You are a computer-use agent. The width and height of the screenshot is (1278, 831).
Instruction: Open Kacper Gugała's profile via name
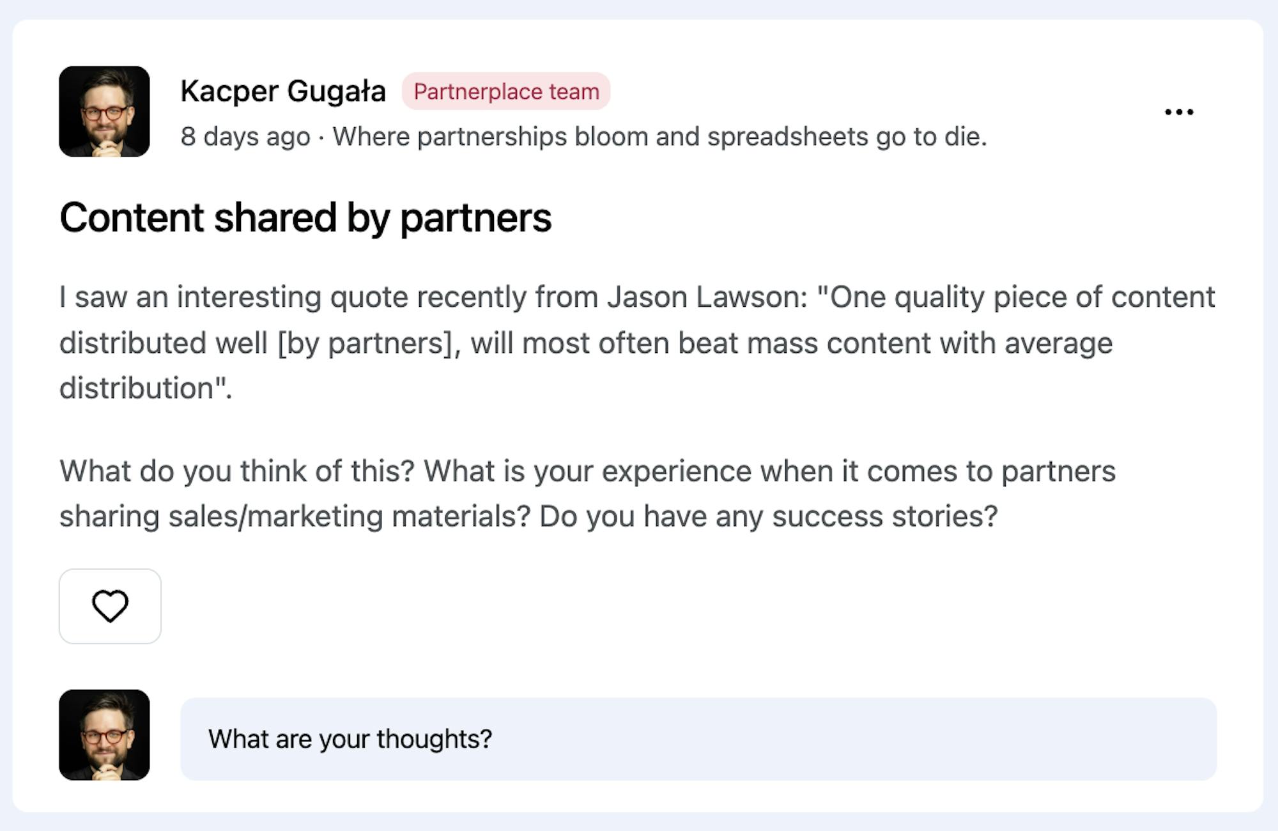283,91
